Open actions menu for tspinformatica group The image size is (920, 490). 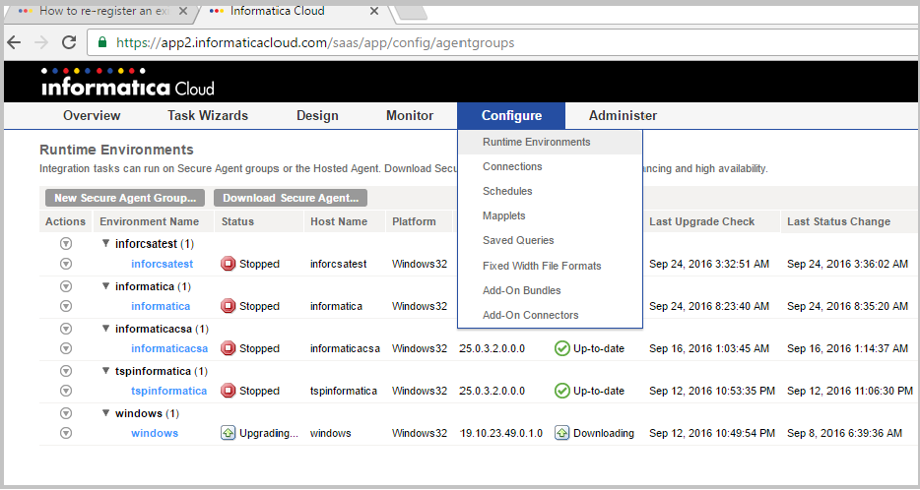click(x=66, y=371)
